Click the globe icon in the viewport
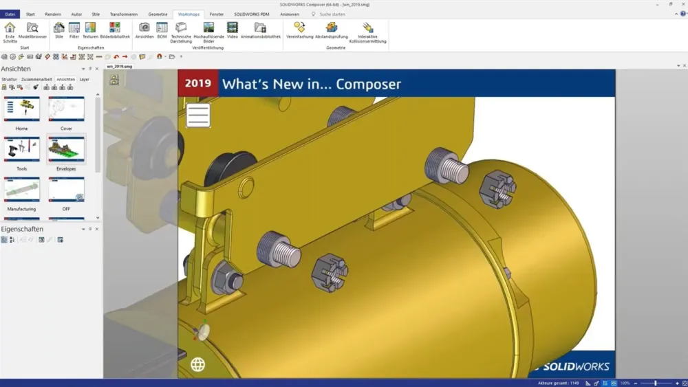This screenshot has width=688, height=387. [197, 364]
